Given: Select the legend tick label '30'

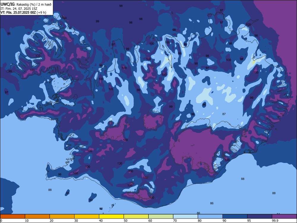Looking at the screenshot, I should tap(76, 221).
